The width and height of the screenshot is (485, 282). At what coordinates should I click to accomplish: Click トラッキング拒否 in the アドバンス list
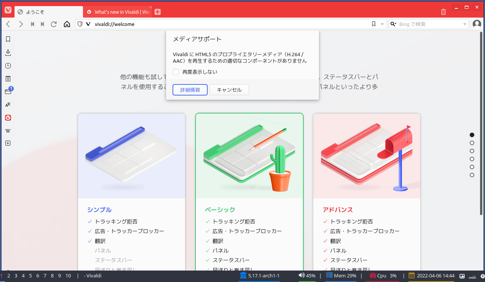pos(352,222)
